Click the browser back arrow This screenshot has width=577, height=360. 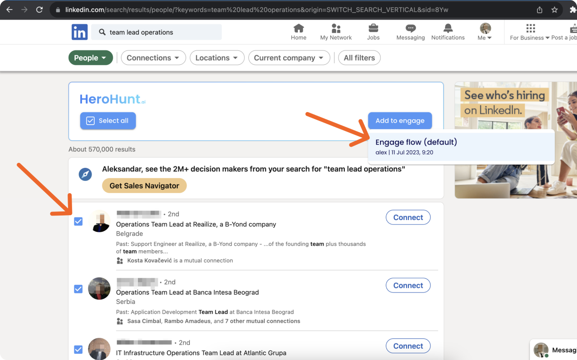(9, 9)
